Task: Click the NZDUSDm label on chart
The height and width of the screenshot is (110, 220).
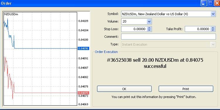Action: pyautogui.click(x=11, y=14)
